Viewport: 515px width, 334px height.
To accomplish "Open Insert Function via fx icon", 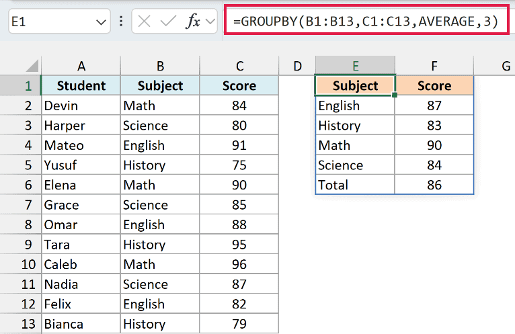I will click(193, 22).
